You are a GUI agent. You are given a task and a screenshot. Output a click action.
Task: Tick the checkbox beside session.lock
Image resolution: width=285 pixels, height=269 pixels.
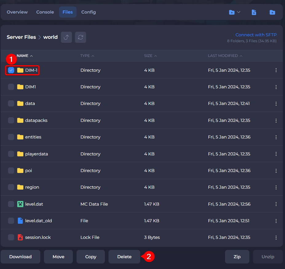[11, 237]
